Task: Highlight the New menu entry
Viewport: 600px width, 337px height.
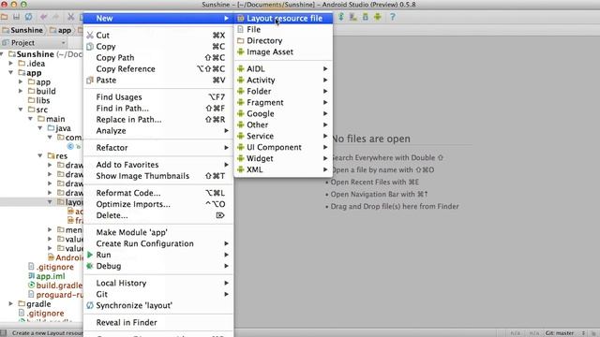Action: click(x=158, y=19)
